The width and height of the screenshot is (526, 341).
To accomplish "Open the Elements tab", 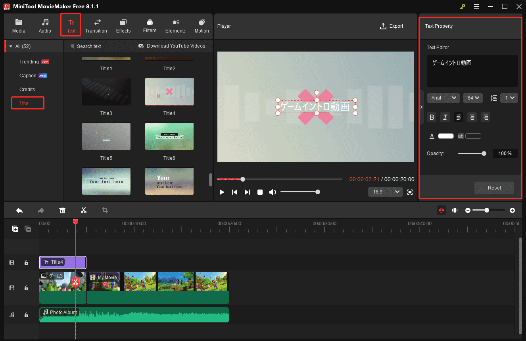I will (175, 26).
